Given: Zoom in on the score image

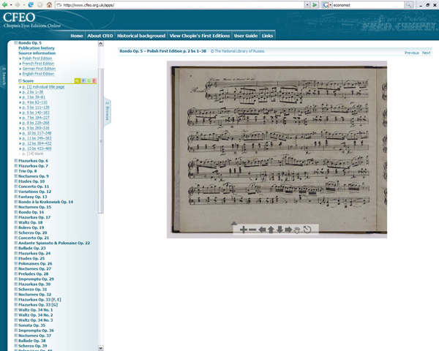Looking at the screenshot, I should point(244,230).
